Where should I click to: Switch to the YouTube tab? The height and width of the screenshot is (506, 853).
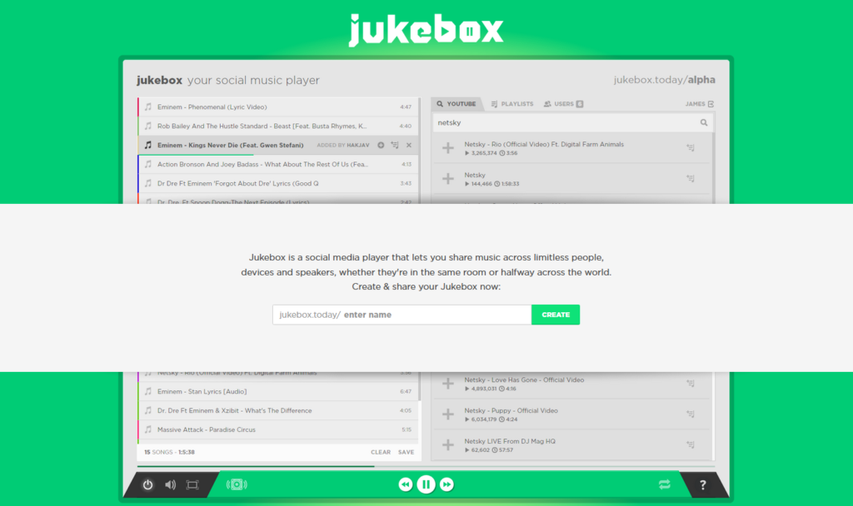(x=456, y=104)
